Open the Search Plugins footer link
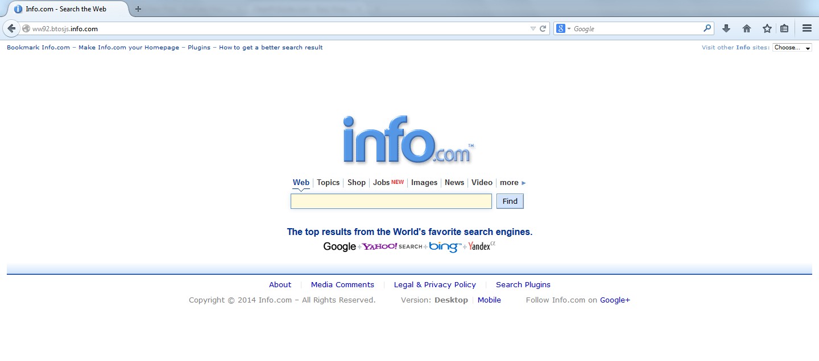Screen dimensions: 819x361 (x=523, y=285)
